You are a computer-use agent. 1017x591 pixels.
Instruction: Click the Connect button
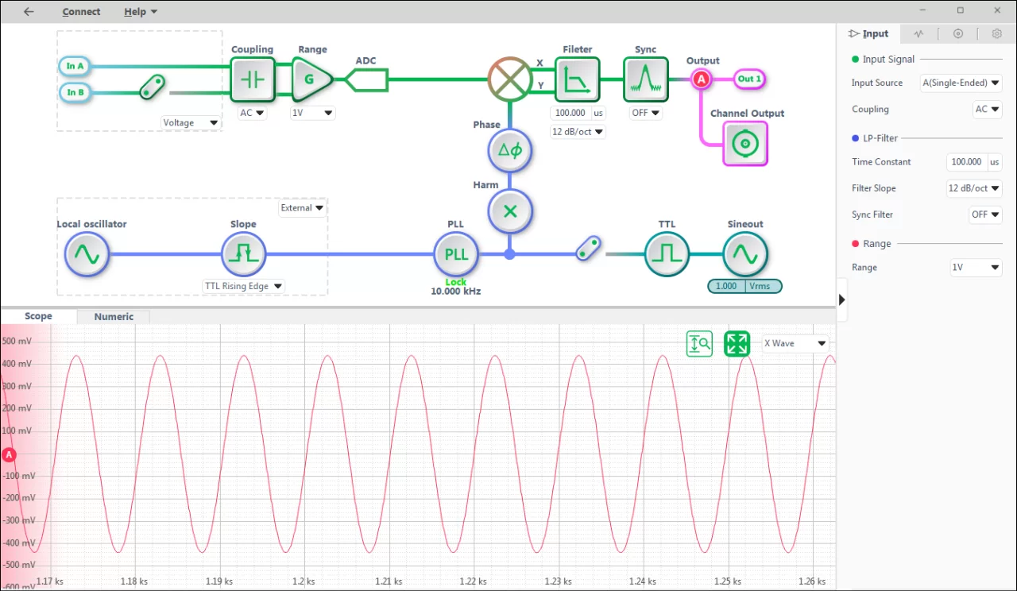[81, 12]
